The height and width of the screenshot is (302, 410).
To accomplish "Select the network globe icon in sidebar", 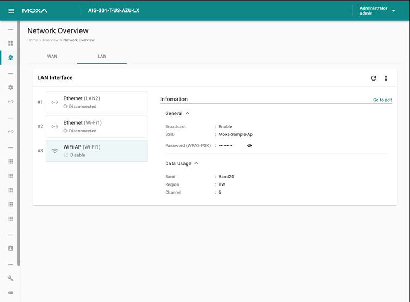I will tap(10, 58).
